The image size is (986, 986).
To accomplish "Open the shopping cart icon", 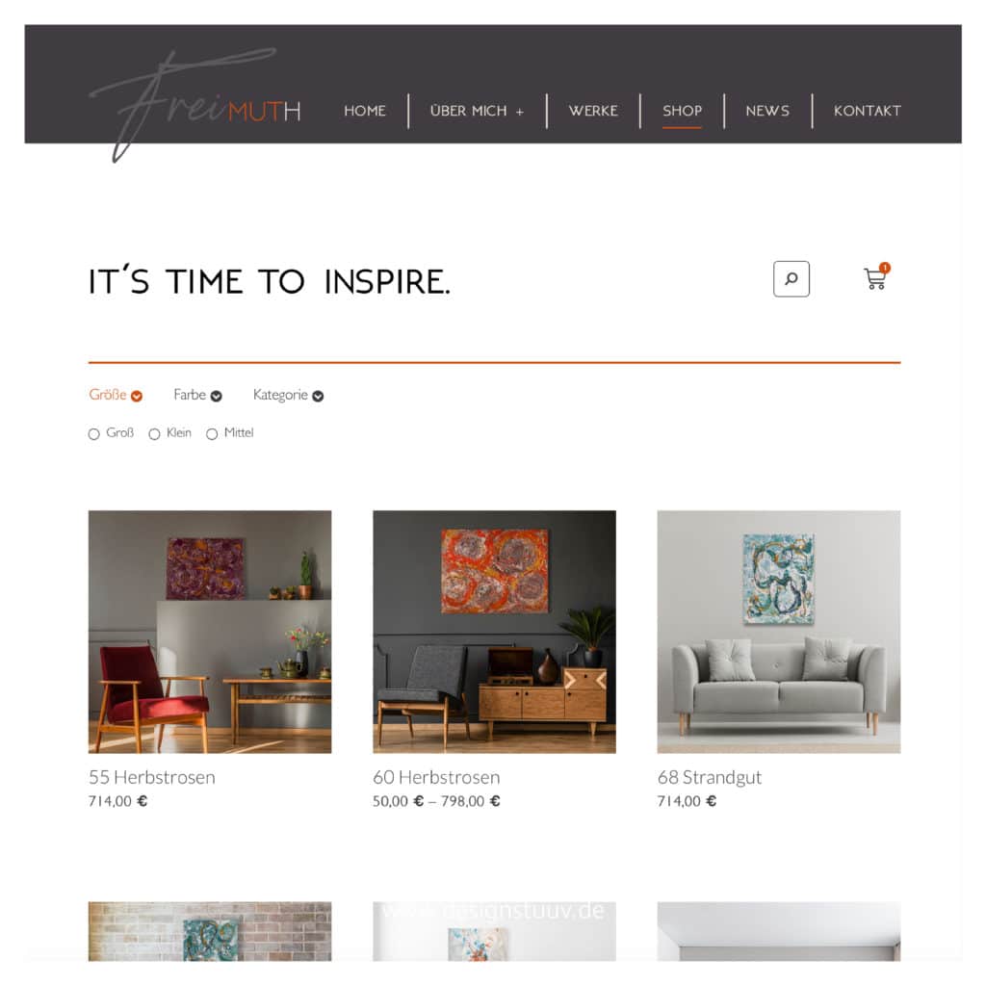I will tap(874, 278).
